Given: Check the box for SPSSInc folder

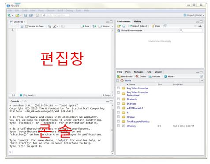Looking at the screenshot, I should point(118,117).
